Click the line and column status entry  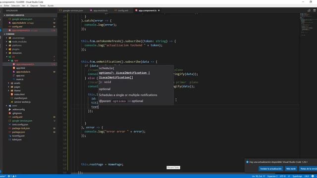pyautogui.click(x=259, y=177)
